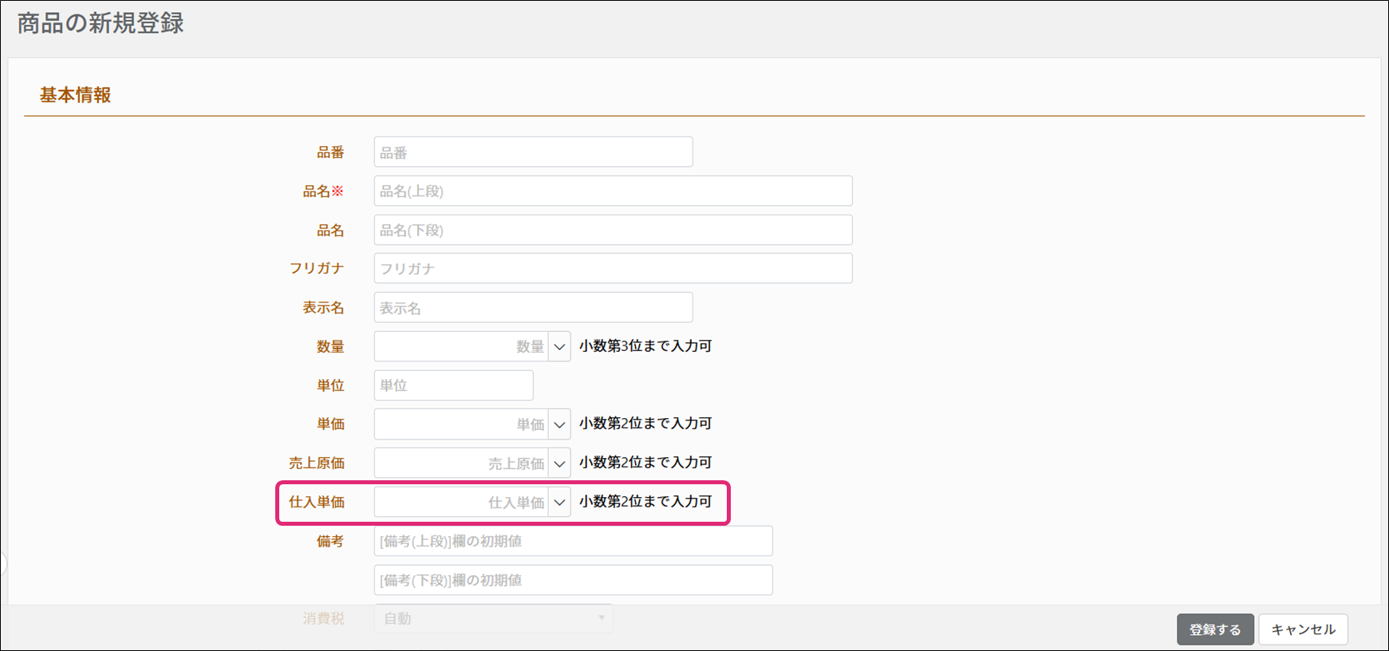Click the 数量 number input

click(460, 346)
